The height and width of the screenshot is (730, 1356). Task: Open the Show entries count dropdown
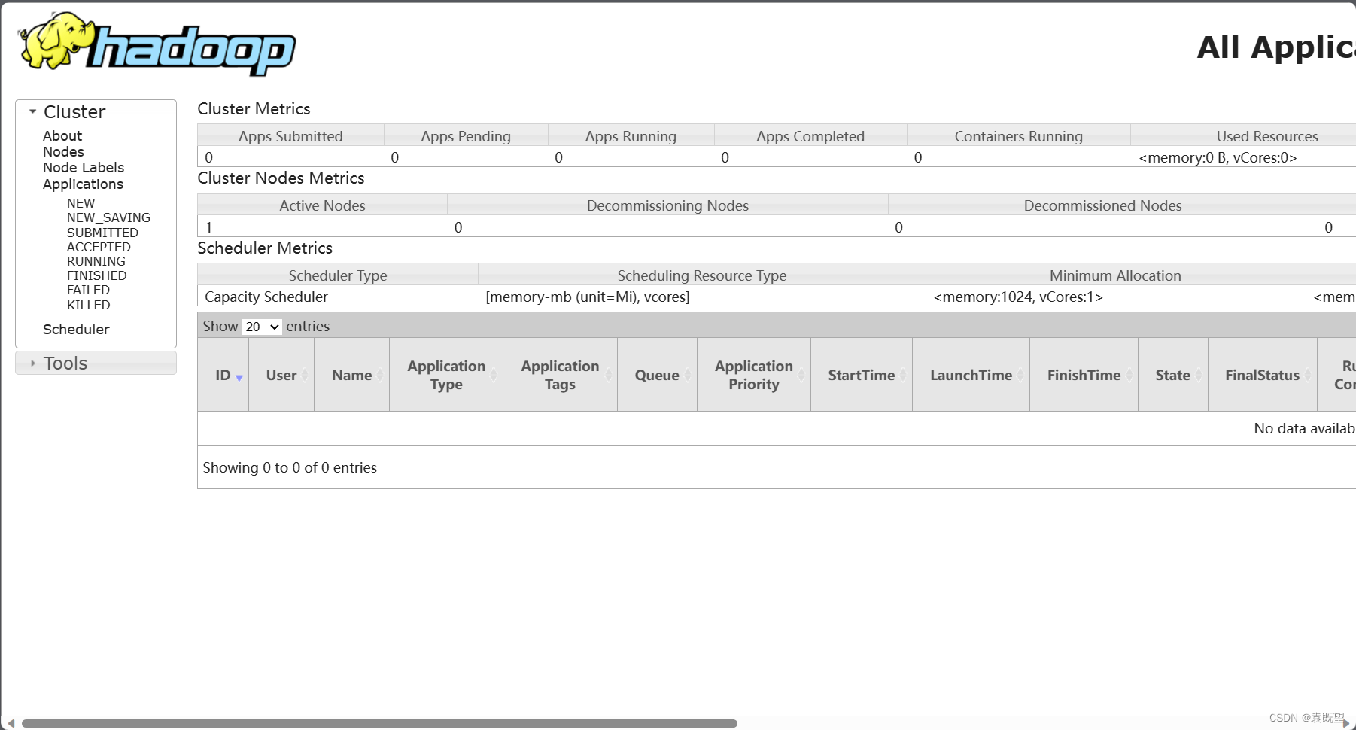point(262,327)
